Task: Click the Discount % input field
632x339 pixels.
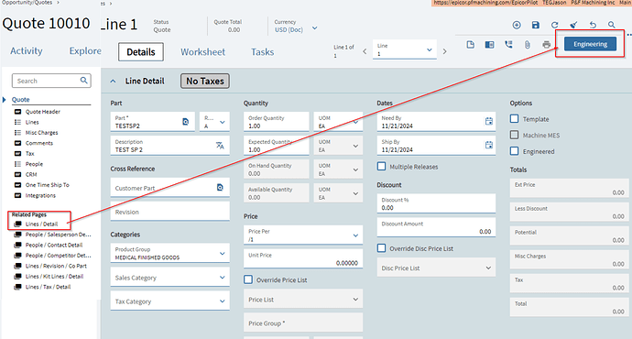Action: point(436,203)
